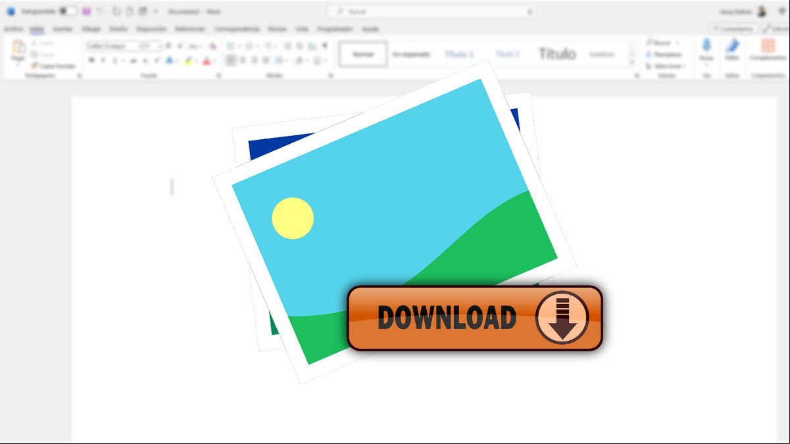Open the change case Aa menu
This screenshot has width=790, height=444.
(x=195, y=46)
